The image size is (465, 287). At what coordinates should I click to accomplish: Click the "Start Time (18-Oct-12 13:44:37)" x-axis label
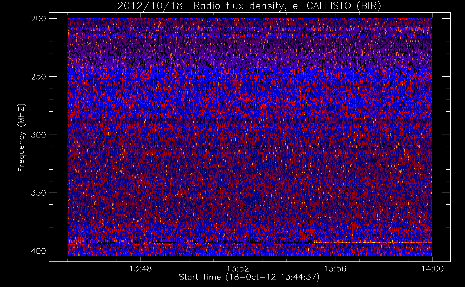[249, 277]
